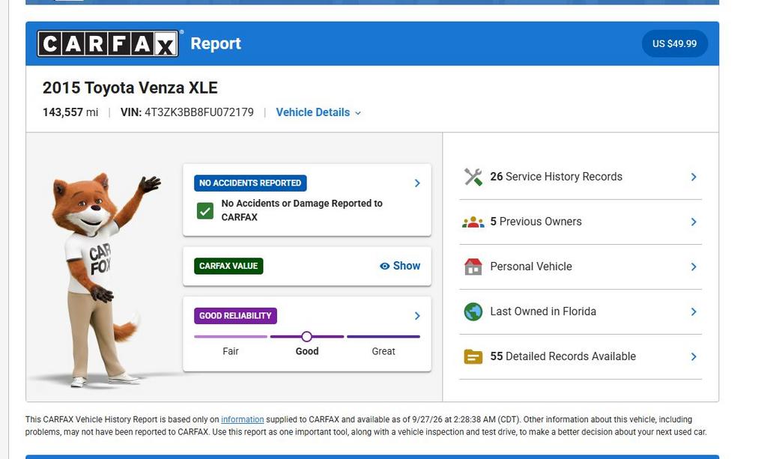Click the NO ACCIDENTS REPORTED badge
Image resolution: width=767 pixels, height=459 pixels.
click(250, 183)
